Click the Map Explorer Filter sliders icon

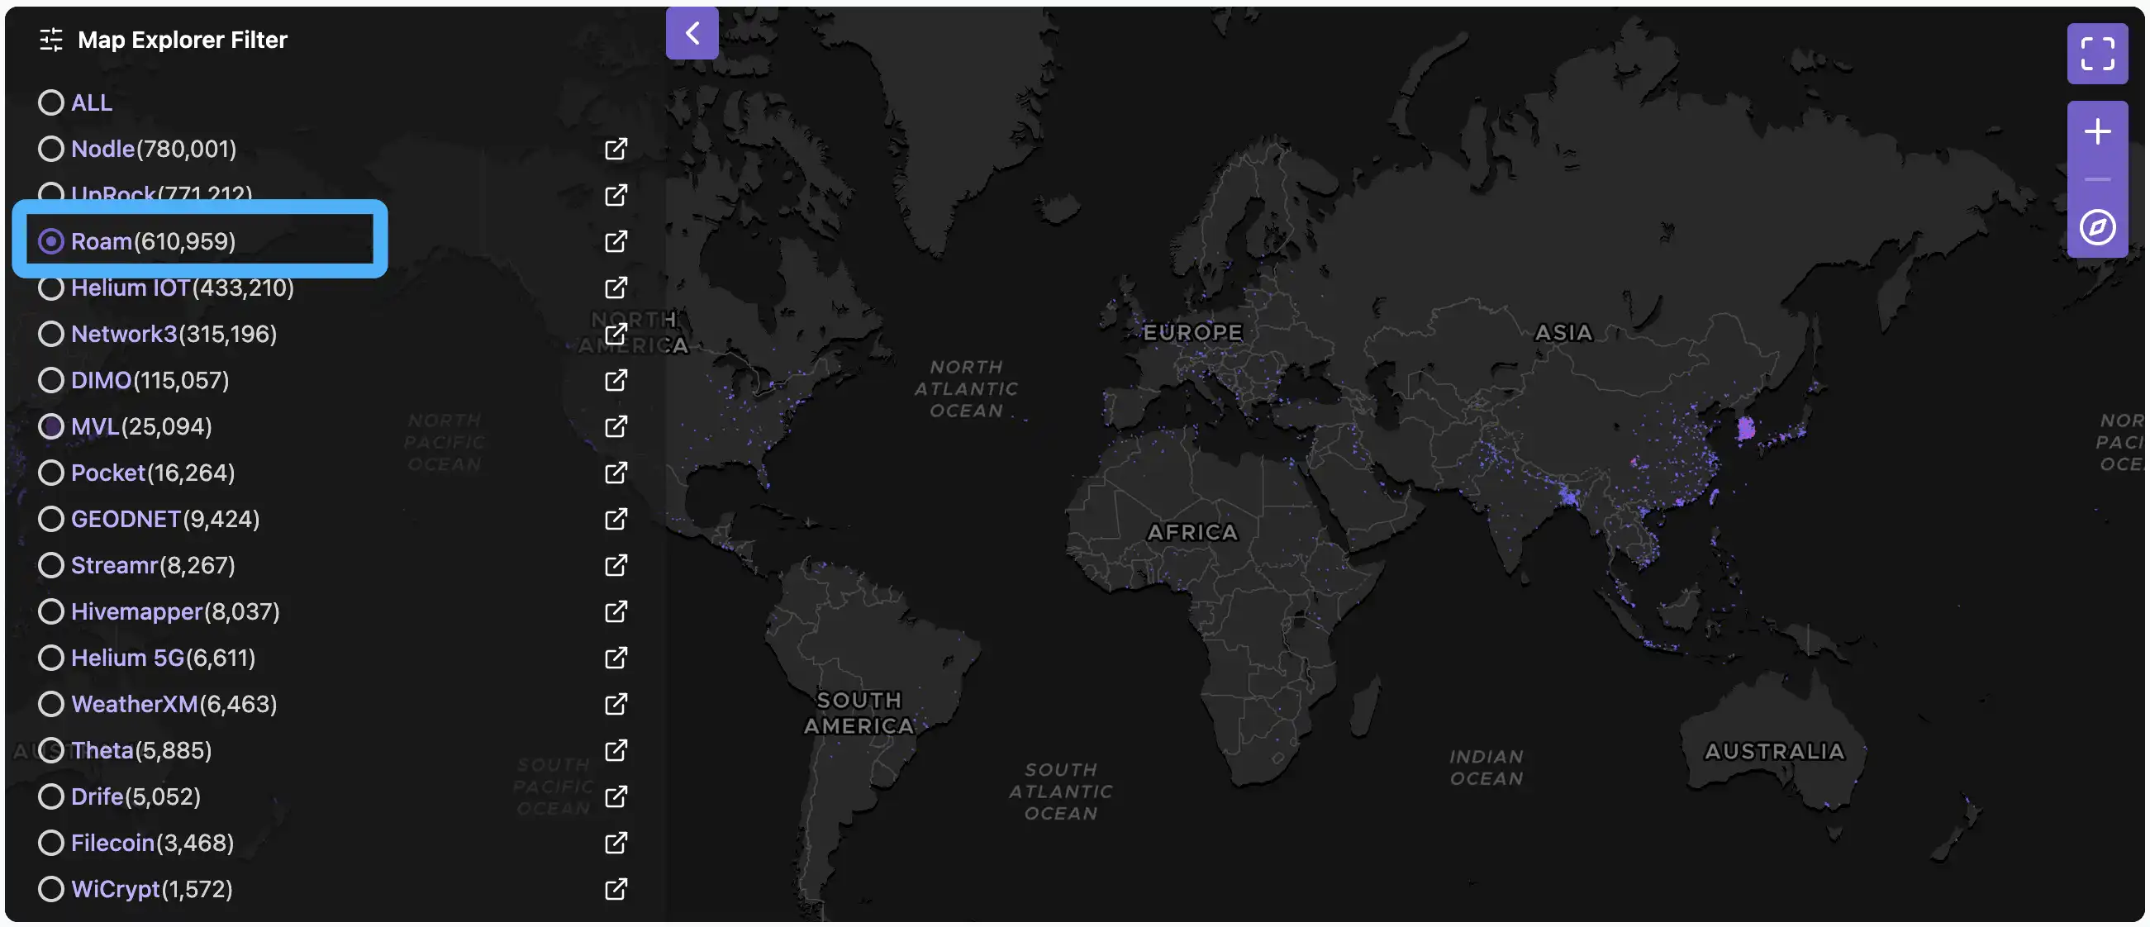tap(51, 40)
